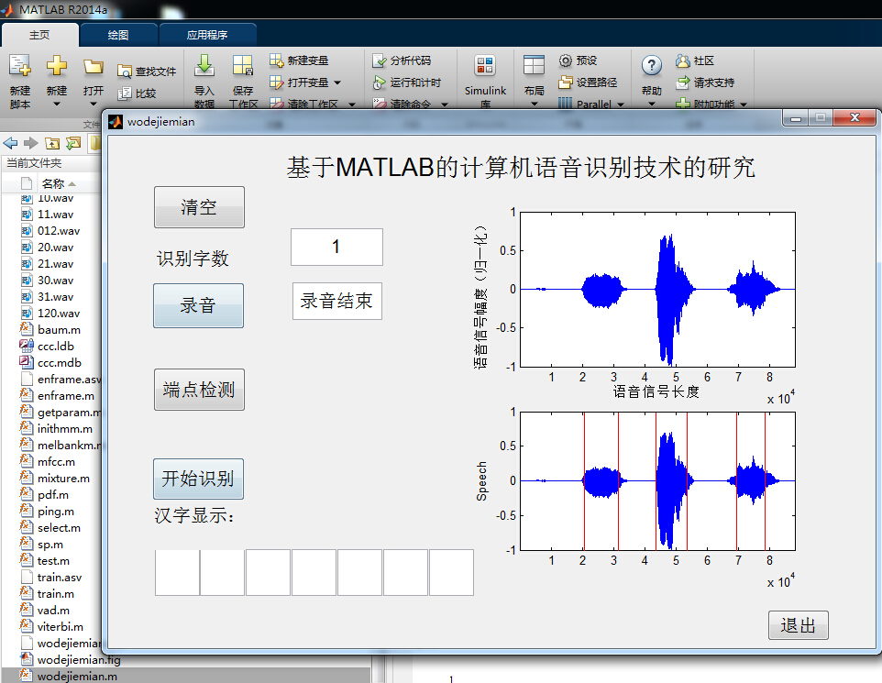Select file 012.wav in folder list
The image size is (882, 683).
coord(59,231)
